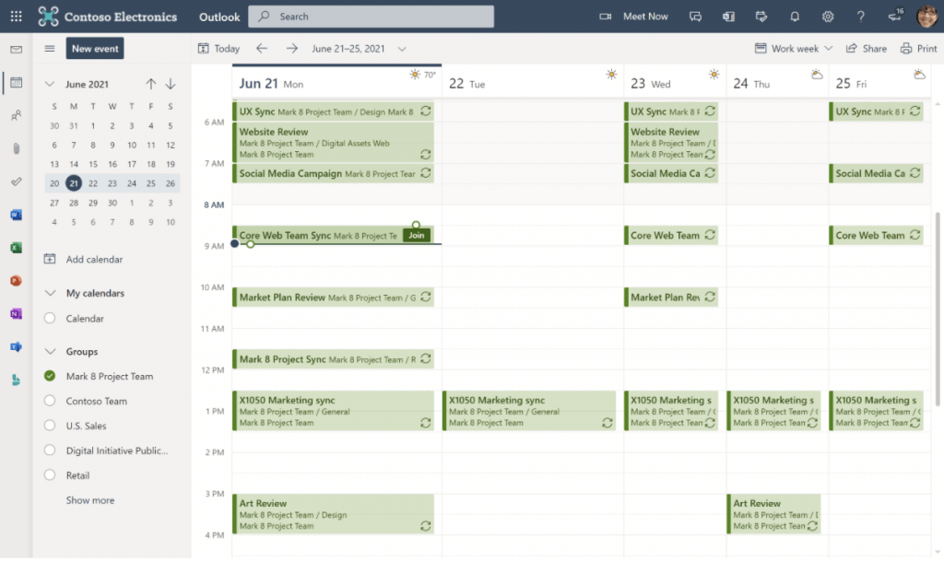944x561 pixels.
Task: Open Bookings icon in left rail
Action: (17, 380)
